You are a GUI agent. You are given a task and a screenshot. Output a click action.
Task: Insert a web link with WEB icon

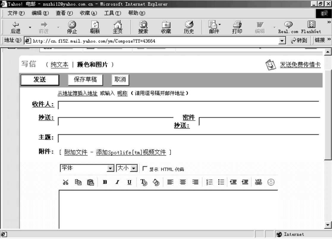tap(258, 182)
